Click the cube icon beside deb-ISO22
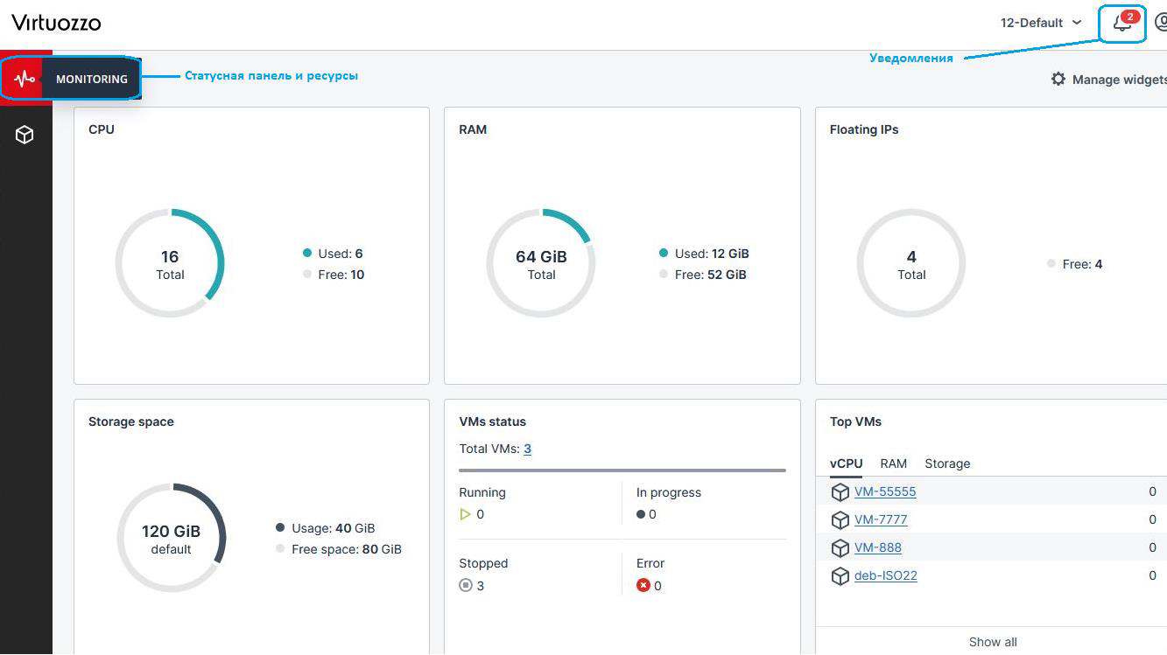This screenshot has height=655, width=1167. (840, 576)
